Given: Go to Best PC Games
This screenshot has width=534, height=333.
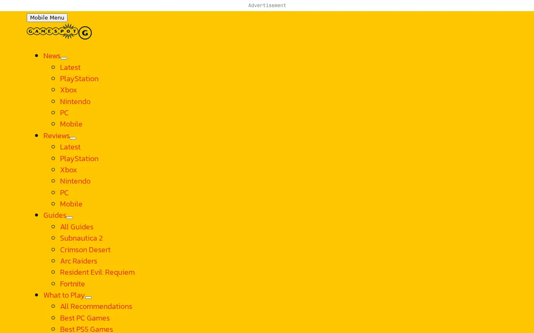Looking at the screenshot, I should [85, 318].
